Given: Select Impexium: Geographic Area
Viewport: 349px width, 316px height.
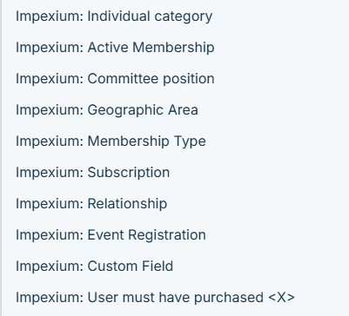Looking at the screenshot, I should point(175,110).
